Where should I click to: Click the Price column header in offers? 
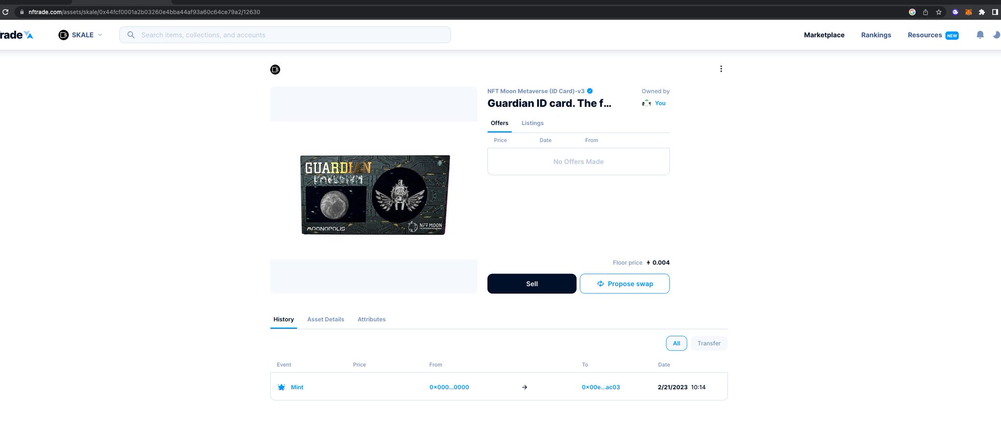click(500, 140)
